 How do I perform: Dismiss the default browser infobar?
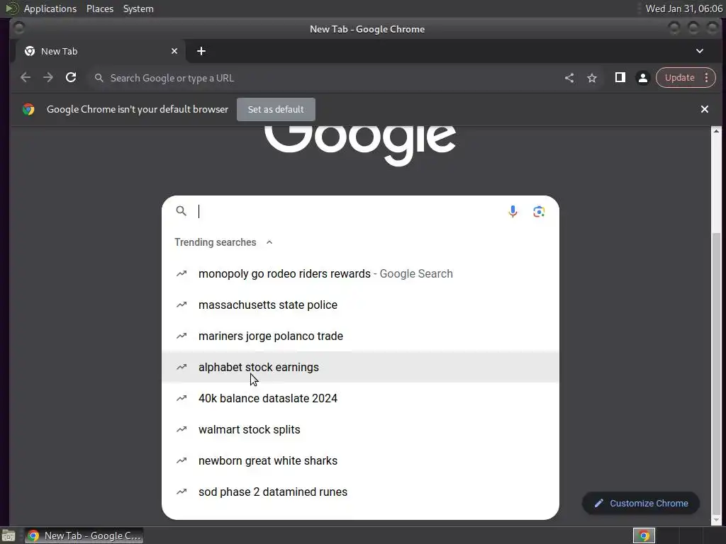704,109
